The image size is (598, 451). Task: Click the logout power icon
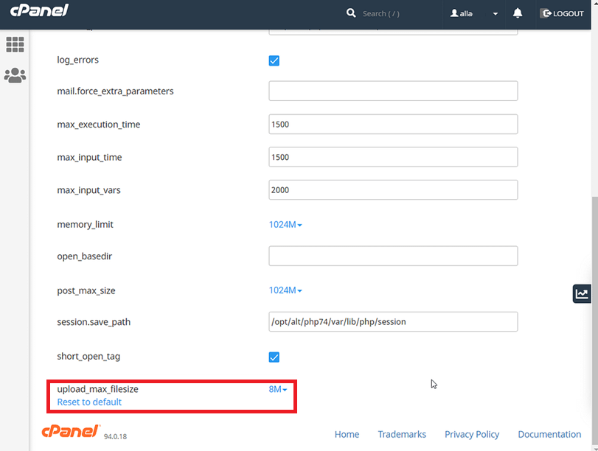coord(546,13)
